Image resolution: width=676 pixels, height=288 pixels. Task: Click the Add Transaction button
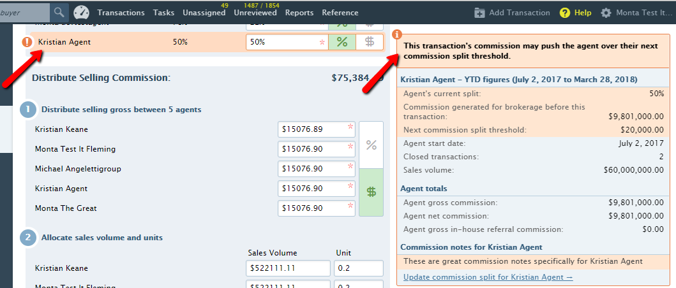tap(512, 13)
